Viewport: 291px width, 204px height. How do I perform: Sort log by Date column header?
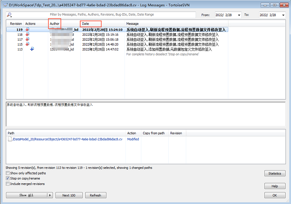(91, 24)
